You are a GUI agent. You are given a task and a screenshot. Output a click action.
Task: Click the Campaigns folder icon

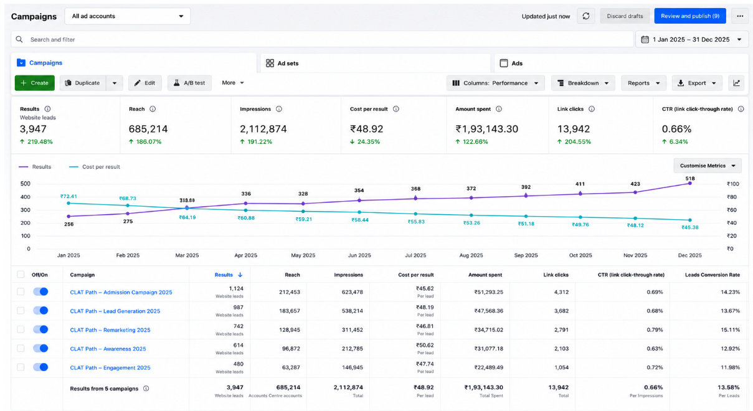pyautogui.click(x=21, y=63)
